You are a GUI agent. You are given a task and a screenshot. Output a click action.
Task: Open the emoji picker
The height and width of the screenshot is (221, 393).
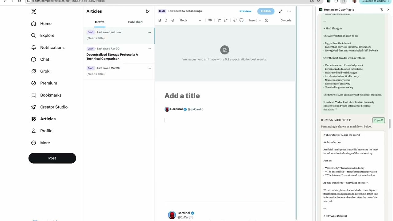tap(241, 20)
